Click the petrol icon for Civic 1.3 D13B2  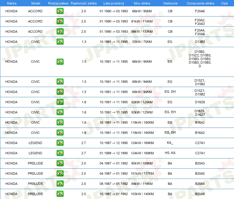(60, 42)
